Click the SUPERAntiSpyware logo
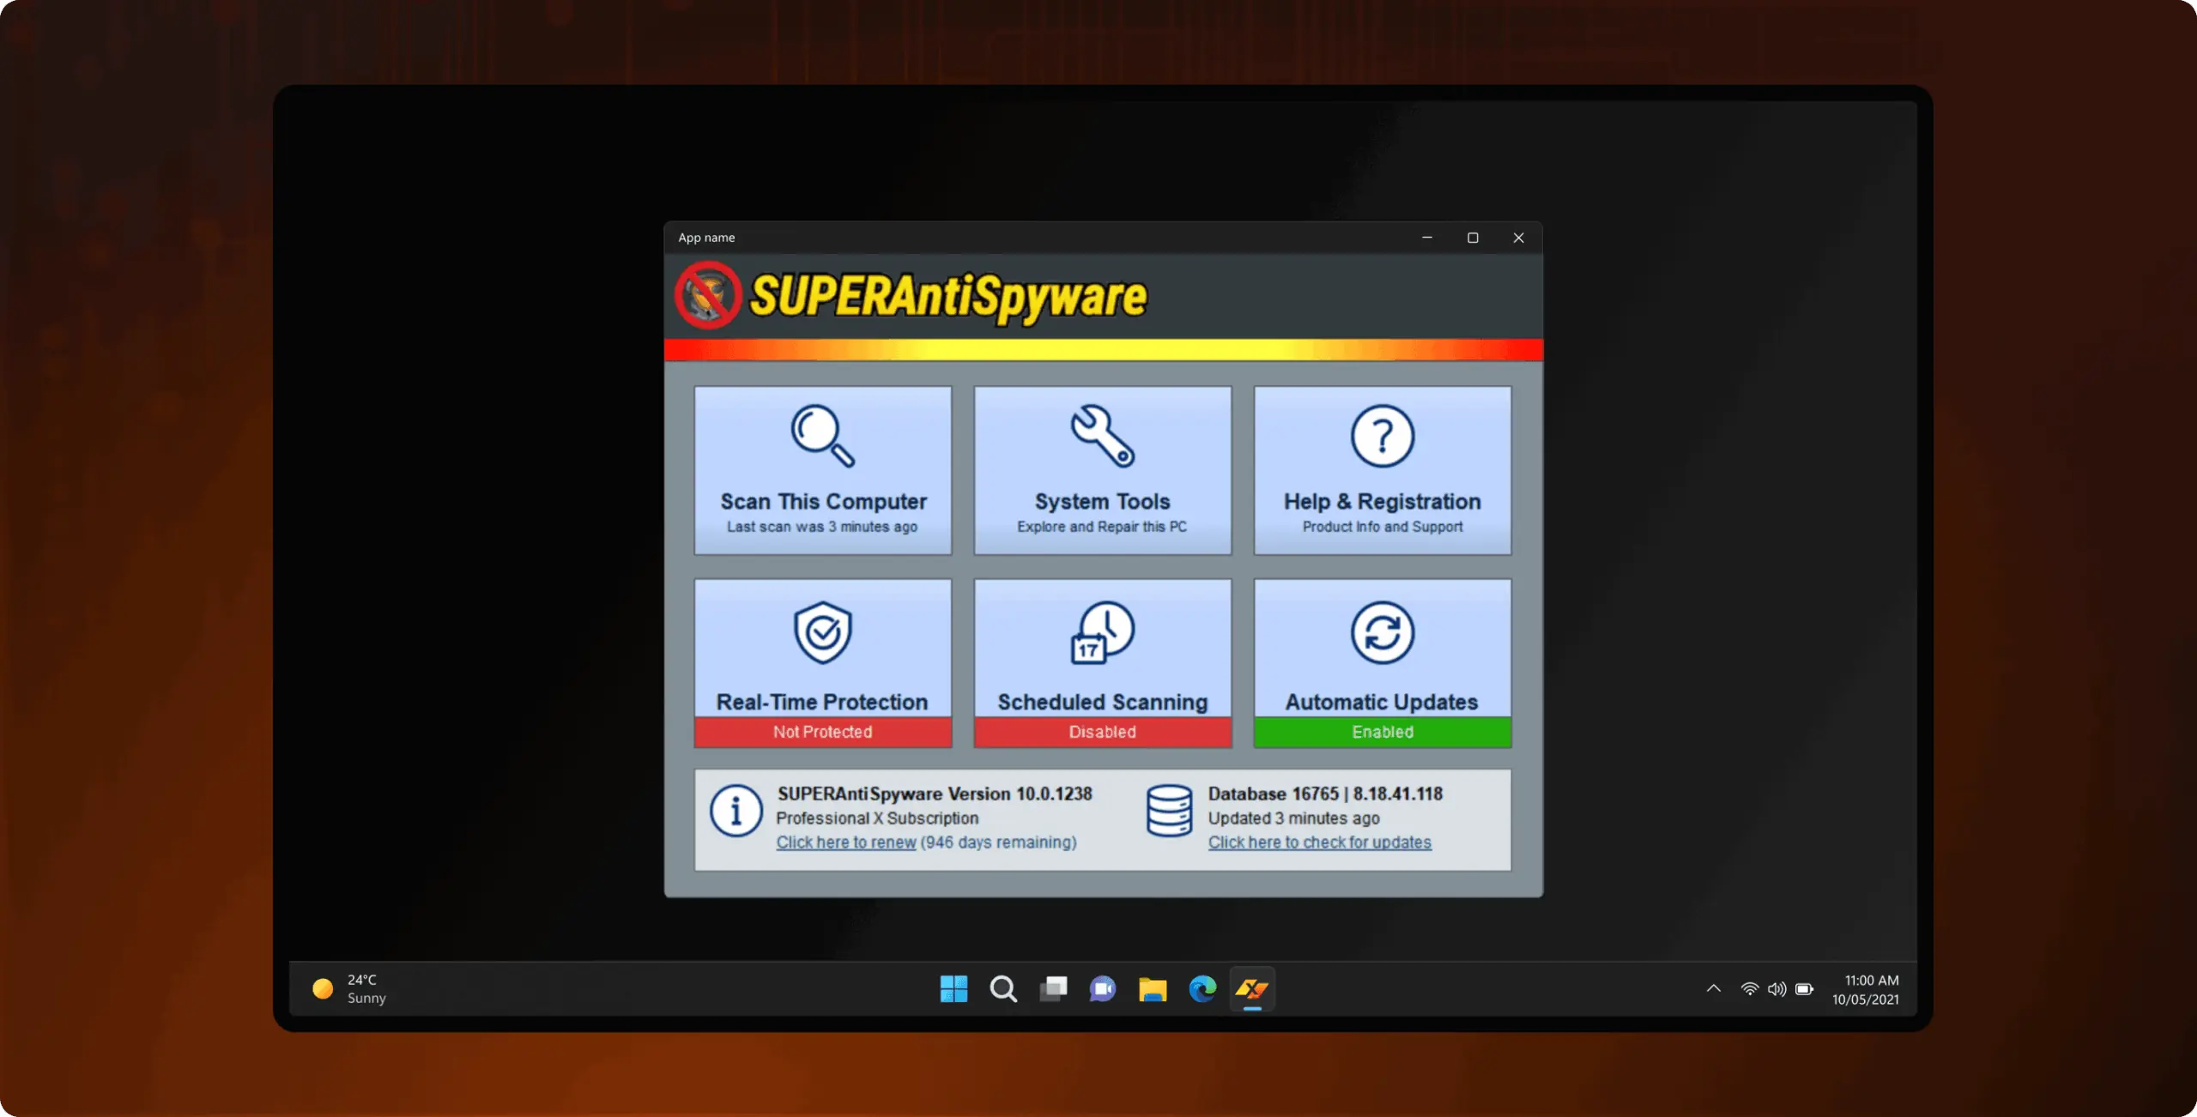The image size is (2197, 1117). tap(911, 296)
